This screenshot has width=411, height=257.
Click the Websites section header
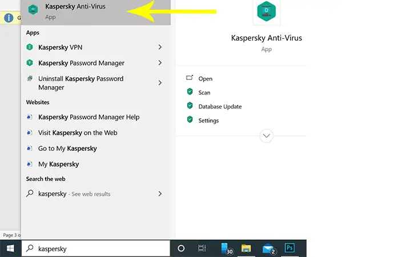[38, 102]
